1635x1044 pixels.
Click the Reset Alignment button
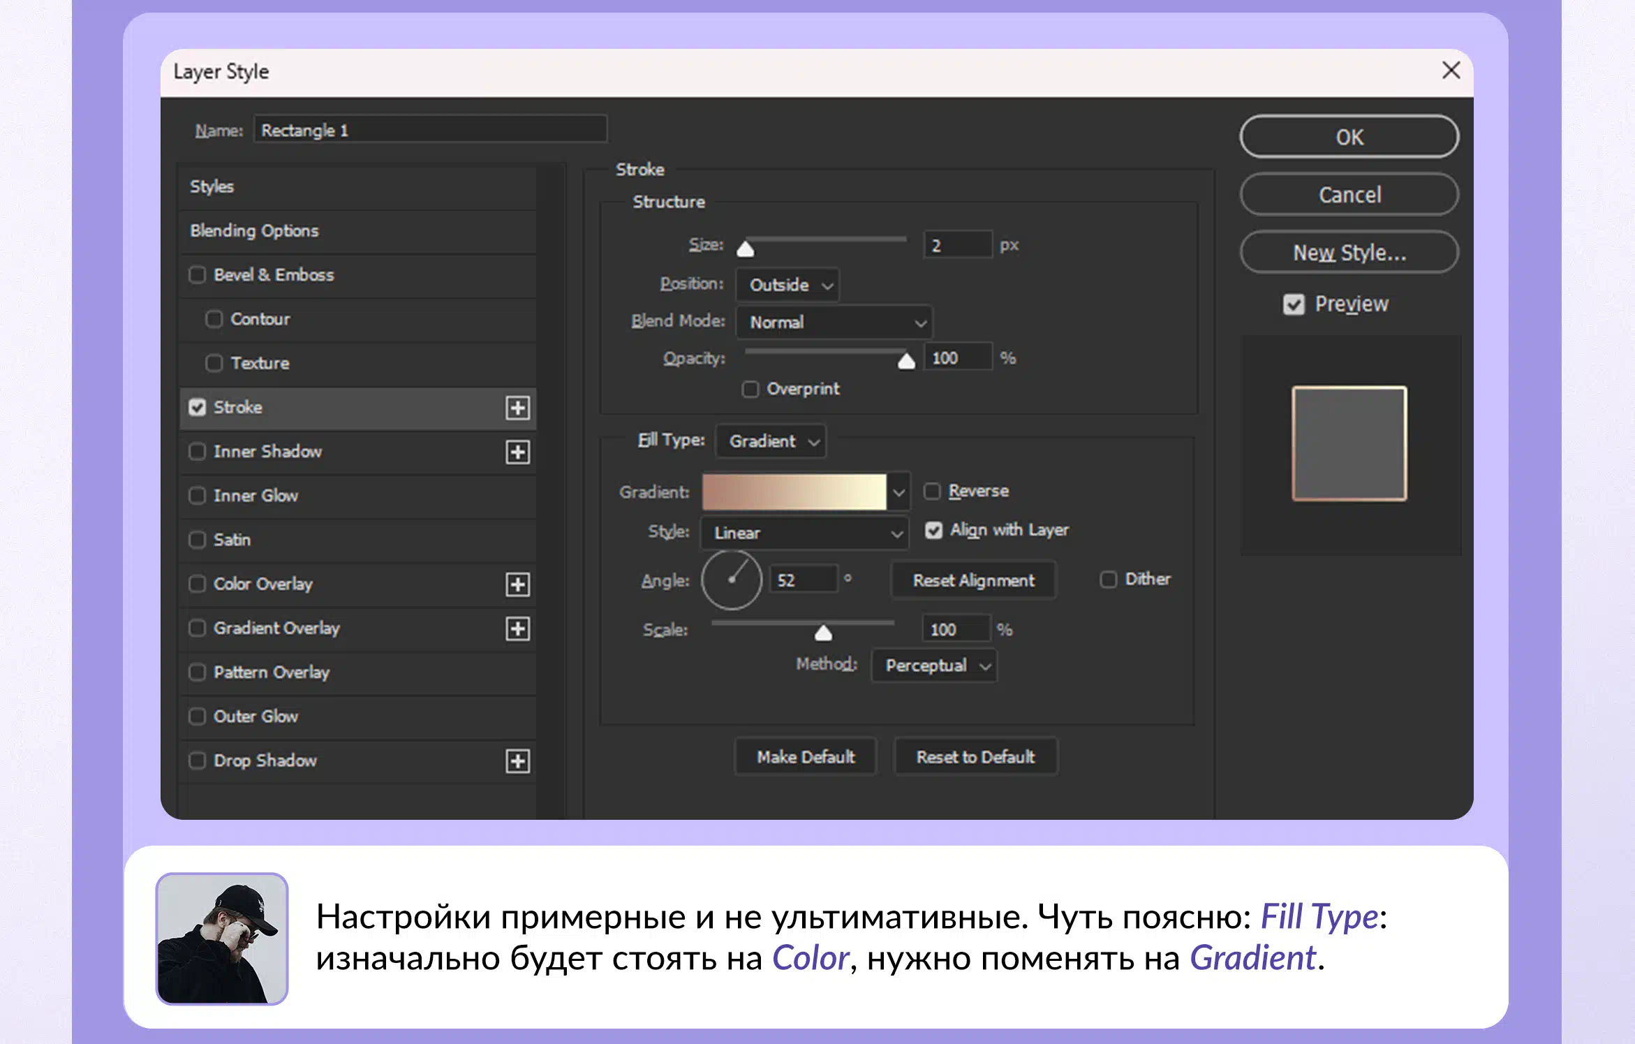pyautogui.click(x=973, y=580)
